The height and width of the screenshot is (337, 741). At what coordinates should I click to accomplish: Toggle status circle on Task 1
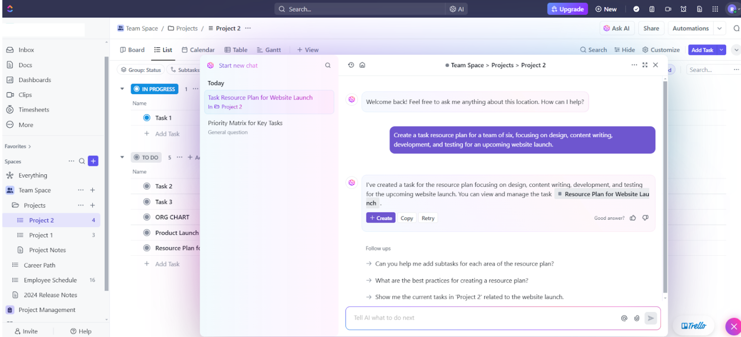click(x=146, y=117)
